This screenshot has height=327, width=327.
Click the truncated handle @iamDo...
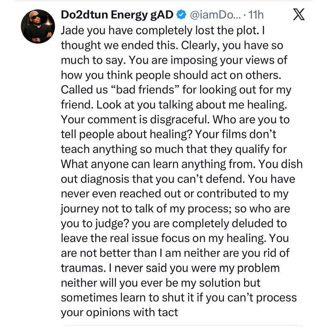[x=212, y=15]
